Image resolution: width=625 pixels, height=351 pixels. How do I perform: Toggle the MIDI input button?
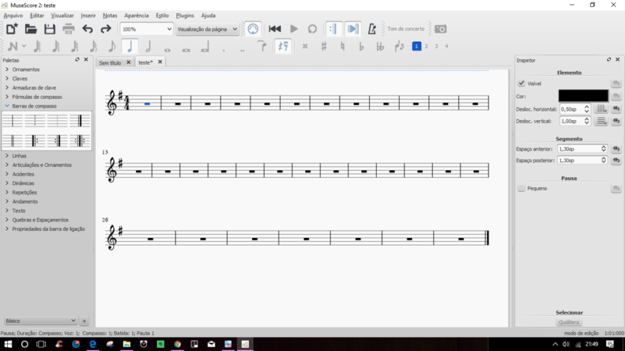point(252,29)
